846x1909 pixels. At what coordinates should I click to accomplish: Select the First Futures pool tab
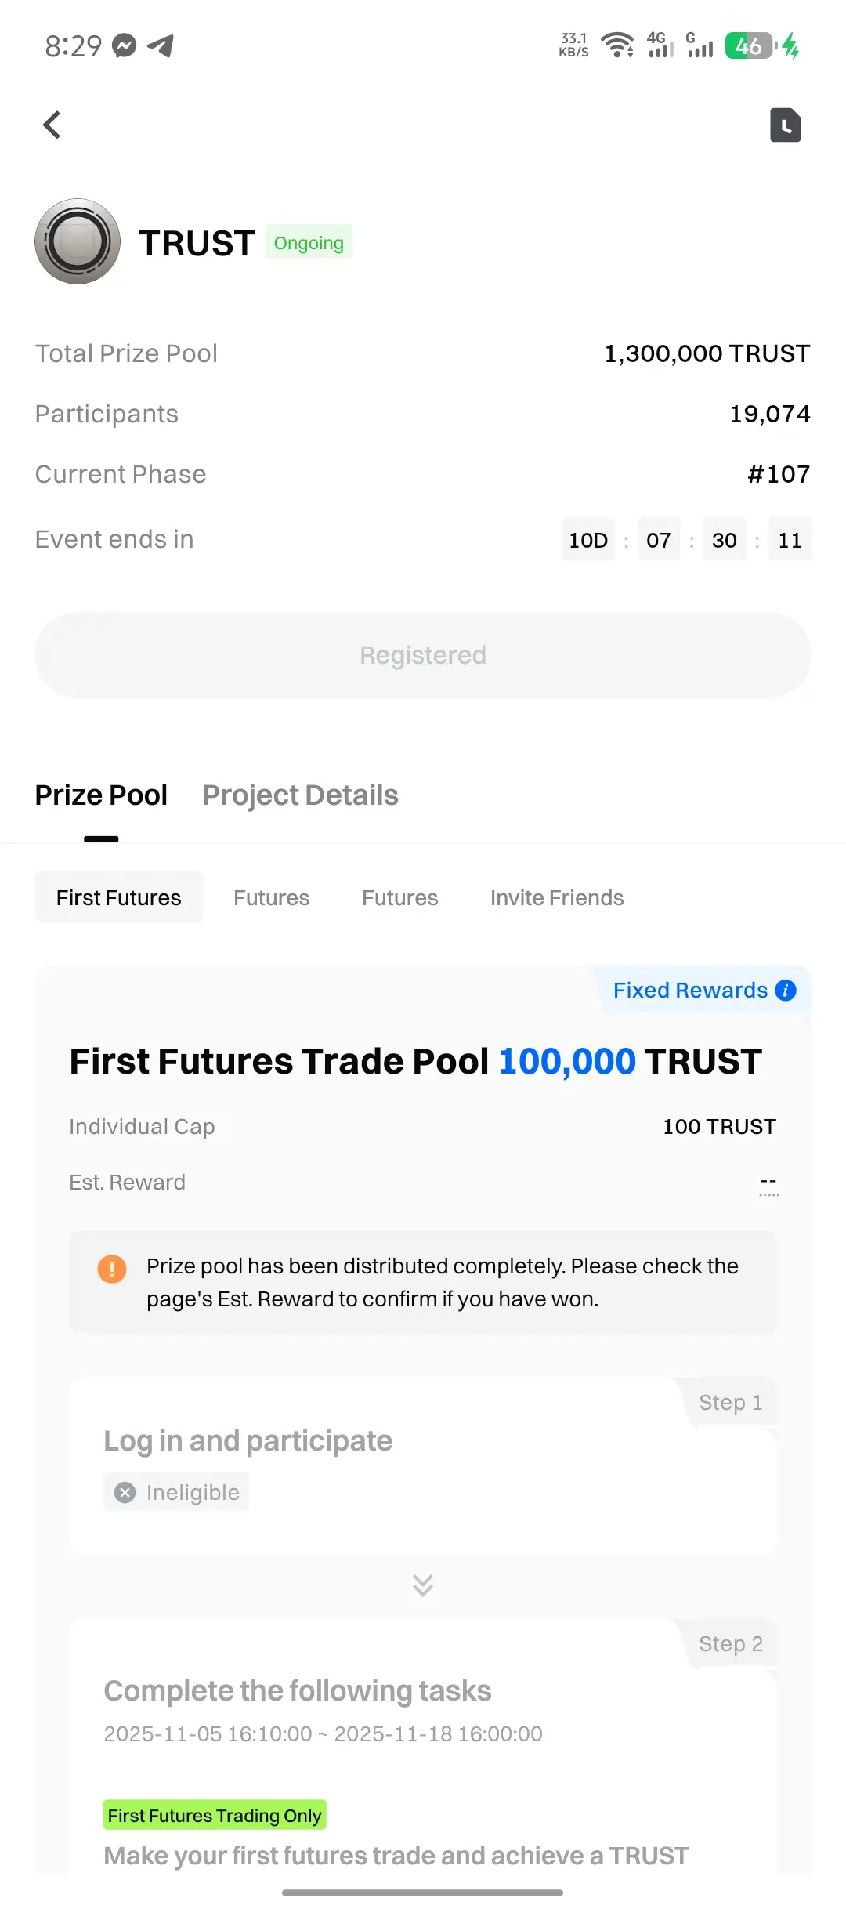[x=119, y=897]
